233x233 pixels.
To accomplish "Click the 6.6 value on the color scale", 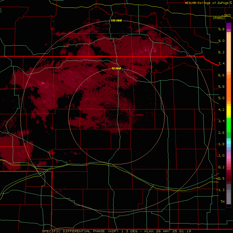I will pos(221,75).
